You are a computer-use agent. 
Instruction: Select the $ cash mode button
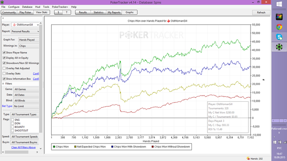pos(58,12)
